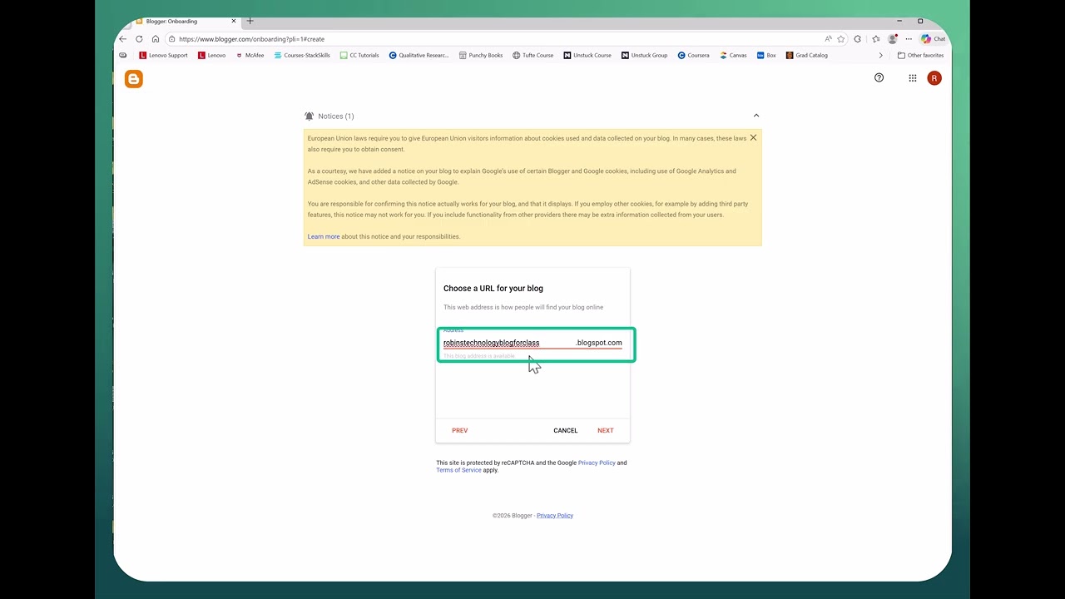Viewport: 1065px width, 599px height.
Task: Open the browser profile icon
Action: (893, 39)
